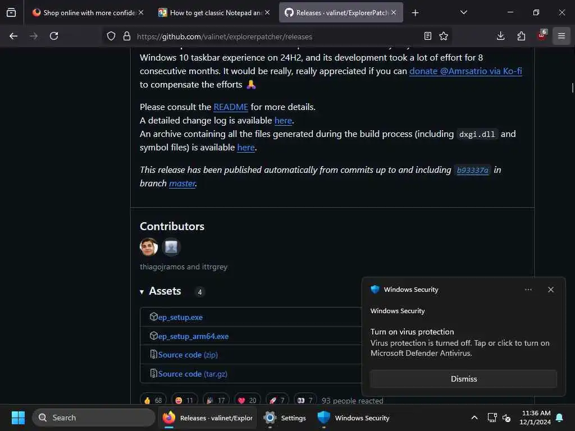Add laugh reaction showing 11
The width and height of the screenshot is (575, 431).
184,400
